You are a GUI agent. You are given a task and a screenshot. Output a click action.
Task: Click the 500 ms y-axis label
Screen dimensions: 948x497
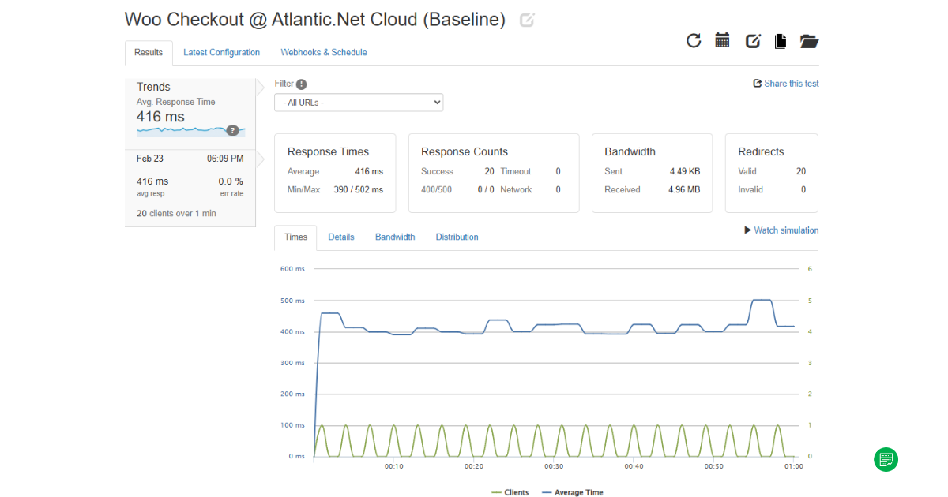pyautogui.click(x=292, y=301)
